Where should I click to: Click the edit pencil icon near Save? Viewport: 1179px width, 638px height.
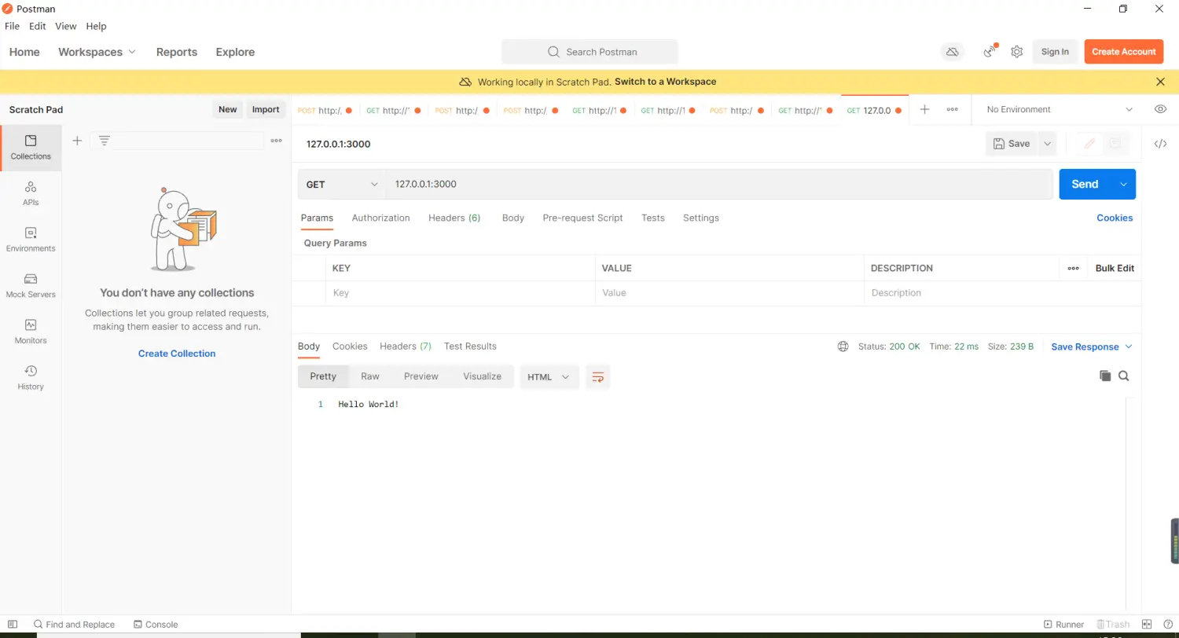[1089, 144]
